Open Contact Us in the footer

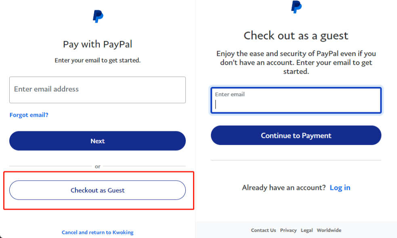(x=263, y=230)
